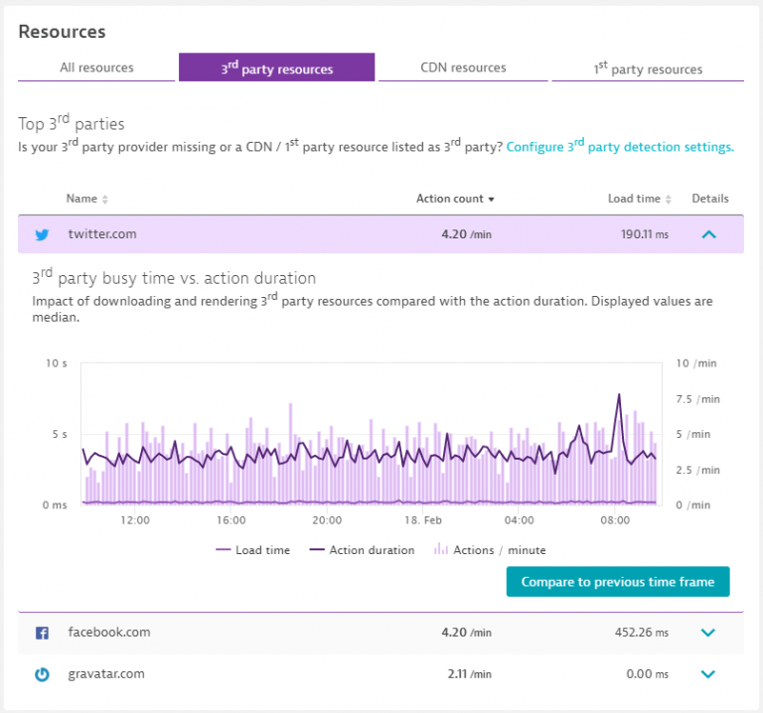The height and width of the screenshot is (713, 763).
Task: Click sort arrows next to Name column
Action: (x=105, y=200)
